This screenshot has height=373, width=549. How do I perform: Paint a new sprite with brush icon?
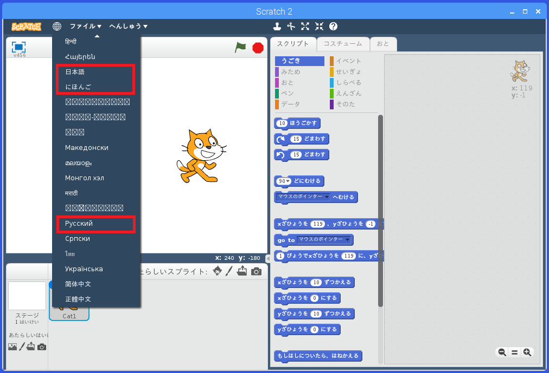pos(229,271)
